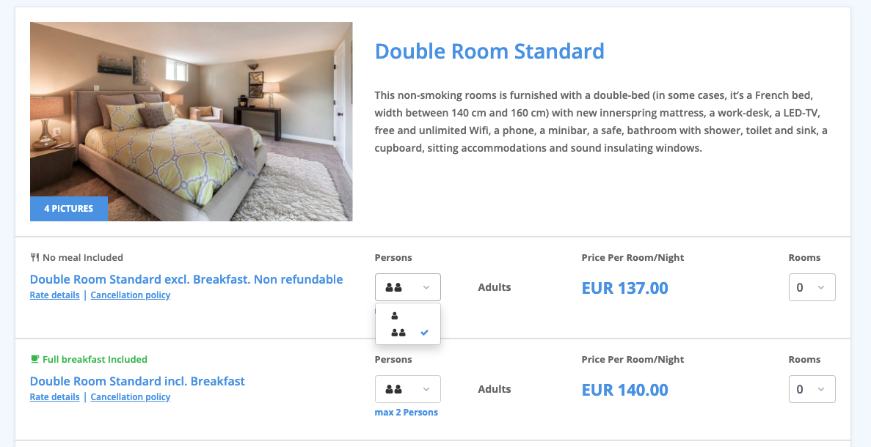
Task: Open the Rooms dropdown for the EUR 137.00 rate
Action: coord(812,287)
